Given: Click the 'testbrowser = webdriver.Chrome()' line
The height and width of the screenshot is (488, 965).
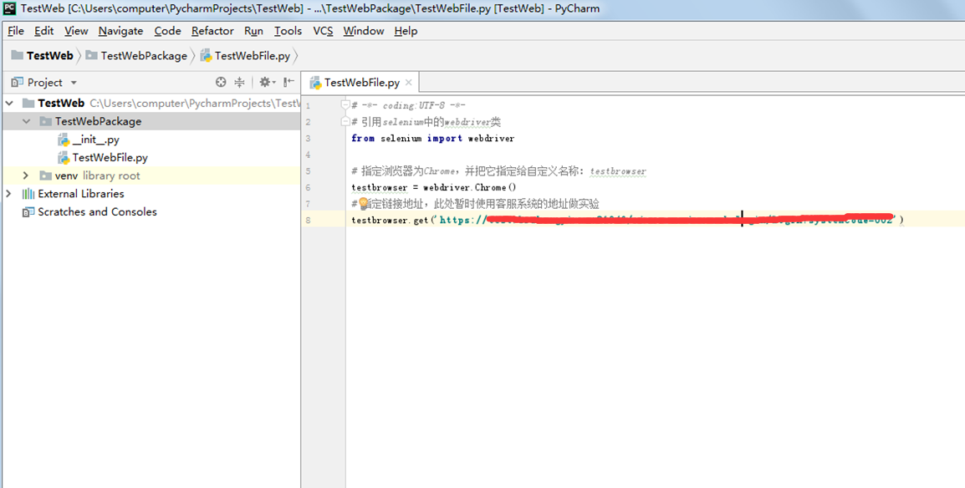Looking at the screenshot, I should pos(434,187).
